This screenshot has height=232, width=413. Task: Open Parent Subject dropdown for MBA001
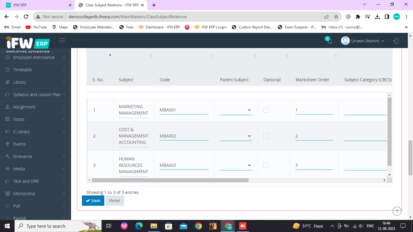point(236,110)
